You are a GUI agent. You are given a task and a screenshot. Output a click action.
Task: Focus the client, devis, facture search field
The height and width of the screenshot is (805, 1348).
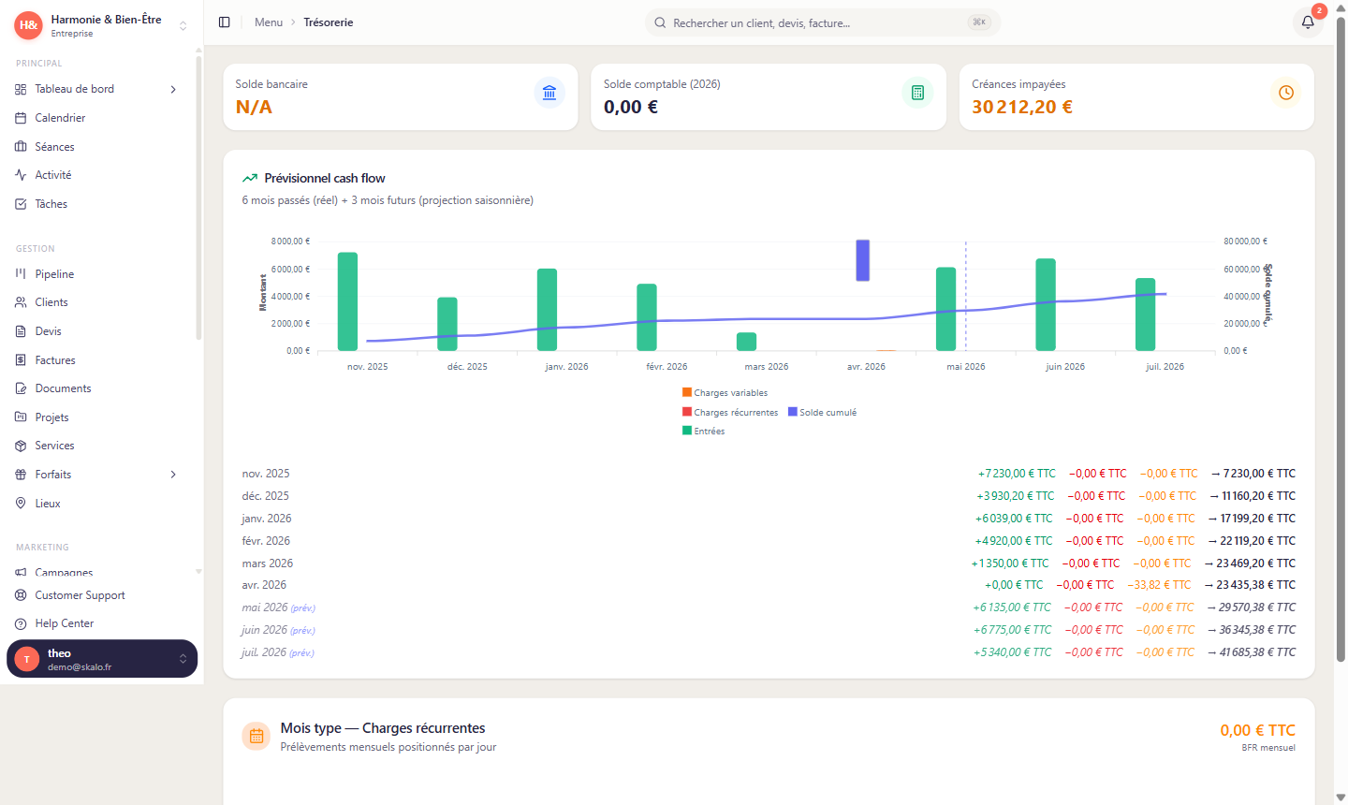(x=814, y=22)
